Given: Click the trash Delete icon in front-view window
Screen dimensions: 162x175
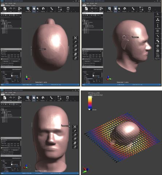Looking at the screenshot, I should click(x=67, y=98).
